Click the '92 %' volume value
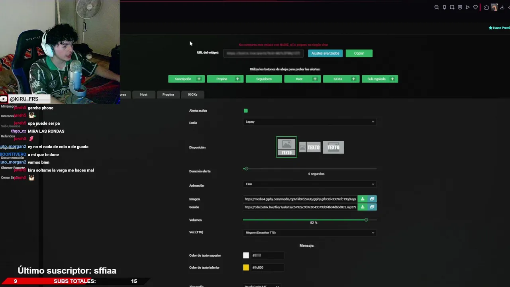 tap(314, 223)
